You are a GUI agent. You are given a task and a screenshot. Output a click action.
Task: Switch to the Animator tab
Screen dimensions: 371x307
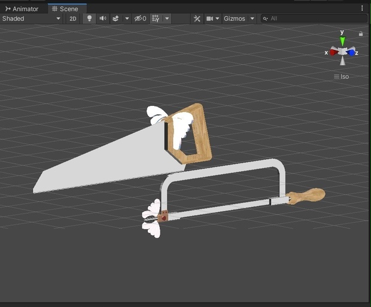(22, 9)
